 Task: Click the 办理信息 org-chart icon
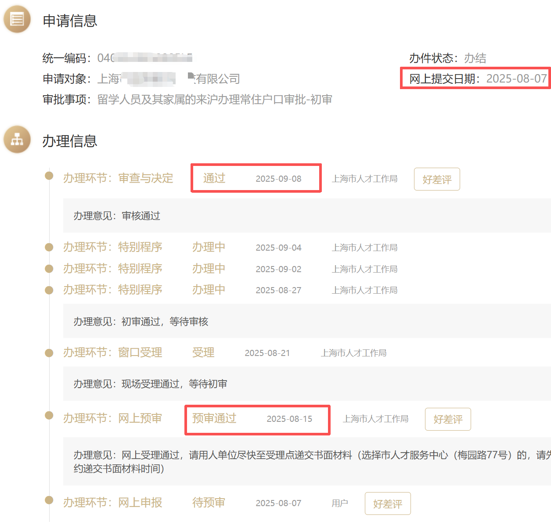[x=17, y=140]
